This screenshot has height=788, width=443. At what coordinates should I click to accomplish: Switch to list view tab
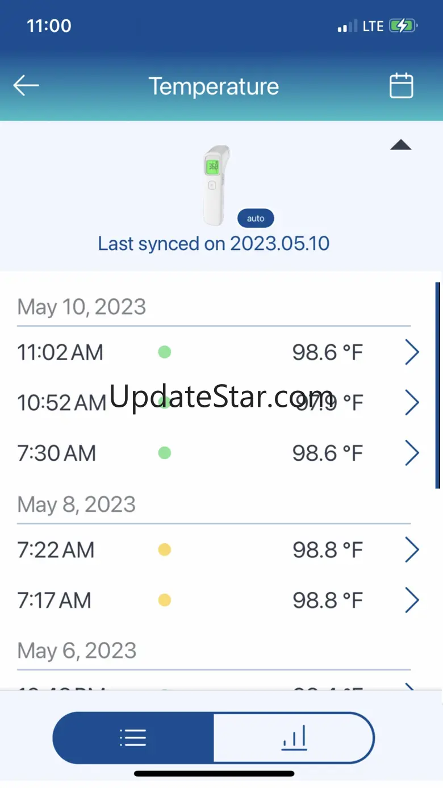pos(133,737)
